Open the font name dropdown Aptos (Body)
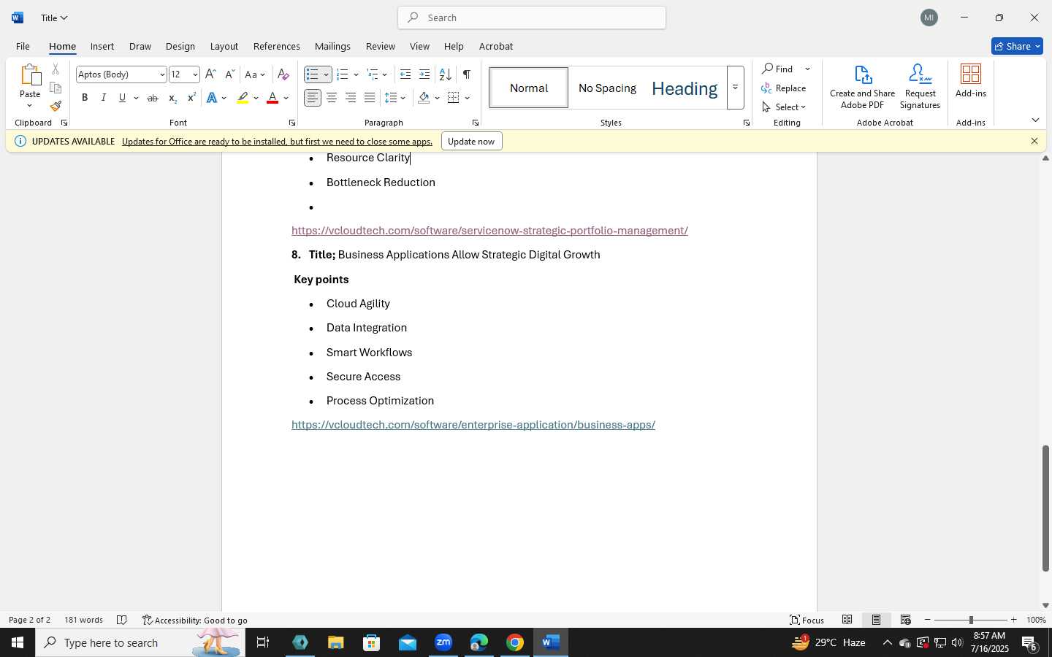1052x657 pixels. click(162, 74)
